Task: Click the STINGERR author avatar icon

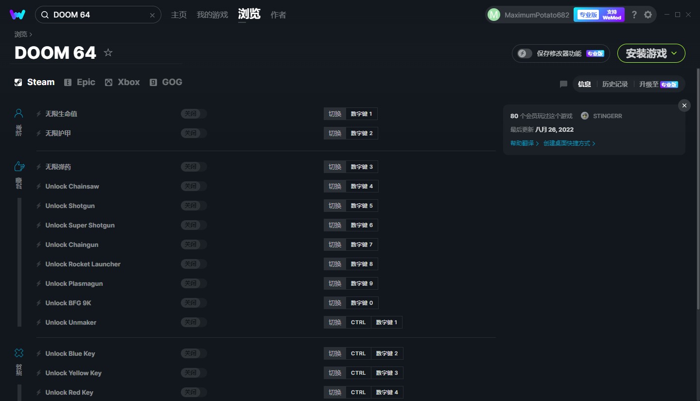Action: 585,116
